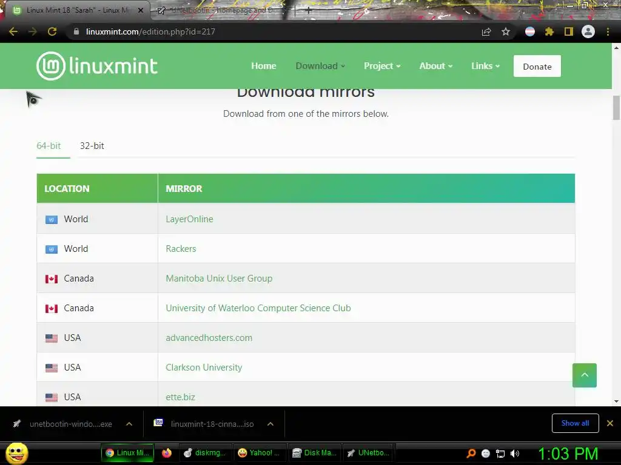Close the downloads bar with X
This screenshot has height=465, width=621.
(x=610, y=423)
